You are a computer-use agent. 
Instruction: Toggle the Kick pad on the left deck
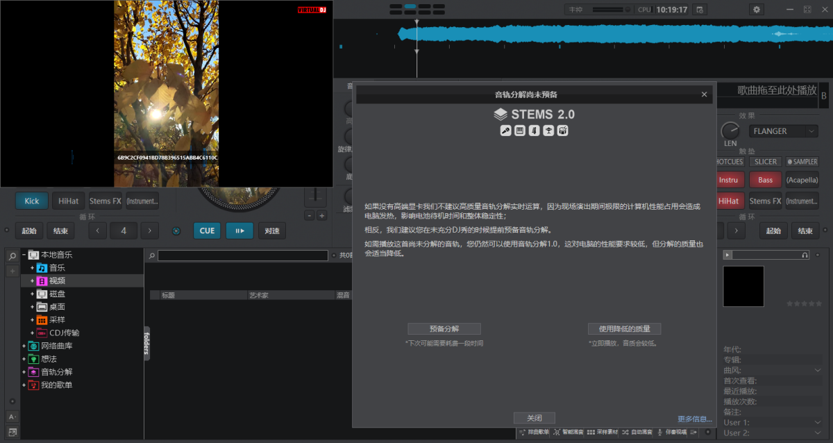pos(31,200)
